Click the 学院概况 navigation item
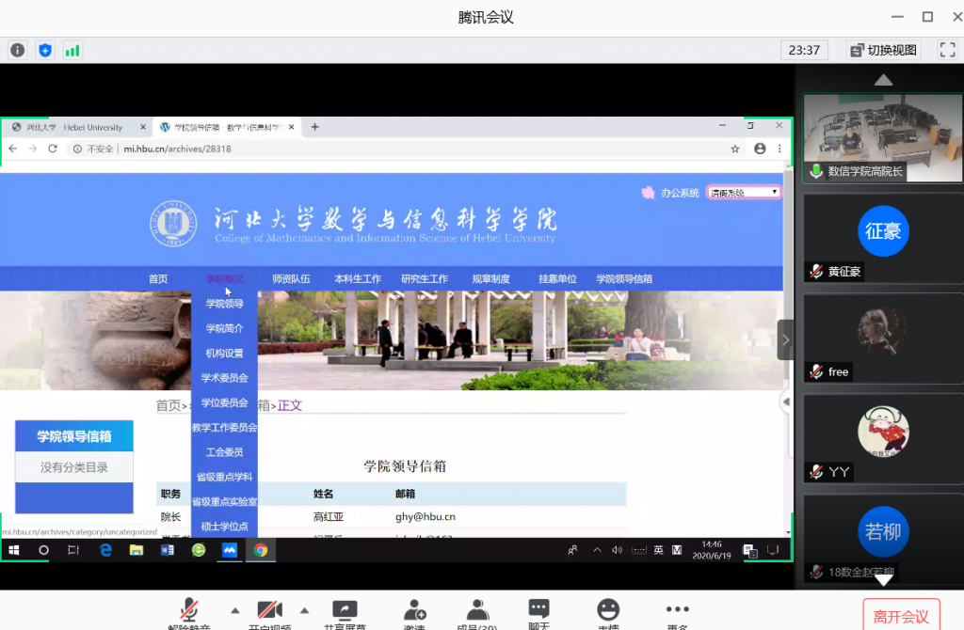This screenshot has height=630, width=964. click(224, 278)
